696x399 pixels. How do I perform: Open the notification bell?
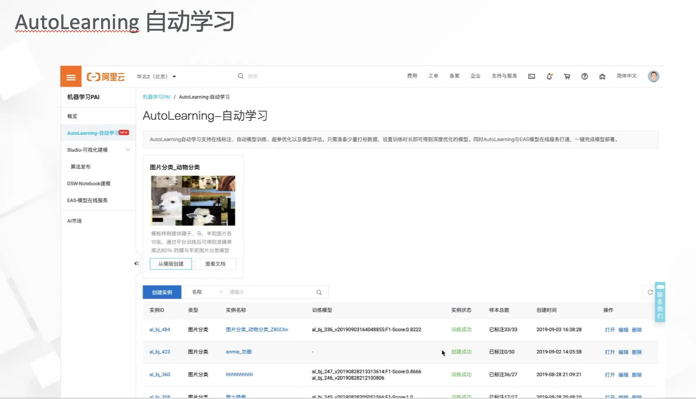click(549, 76)
